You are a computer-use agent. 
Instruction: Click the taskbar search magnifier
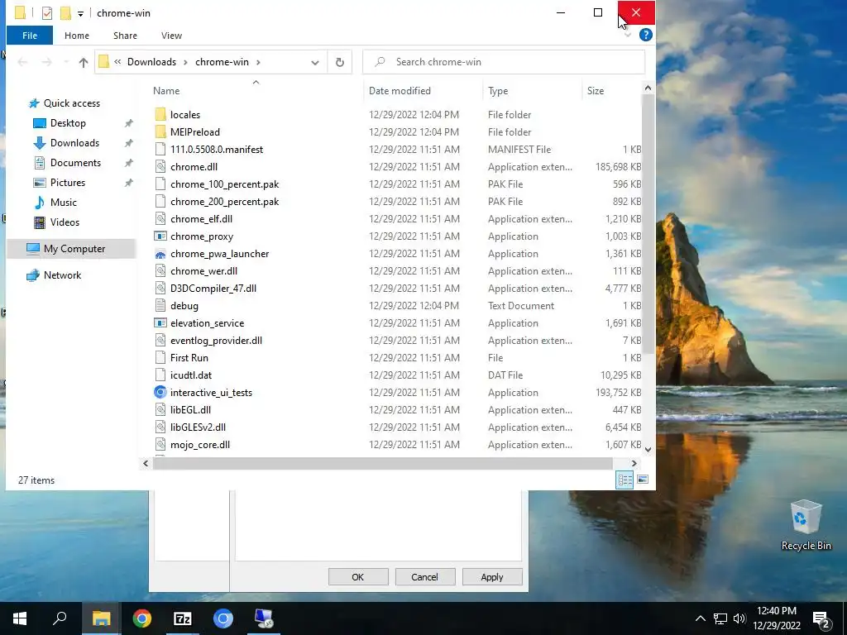(x=60, y=618)
